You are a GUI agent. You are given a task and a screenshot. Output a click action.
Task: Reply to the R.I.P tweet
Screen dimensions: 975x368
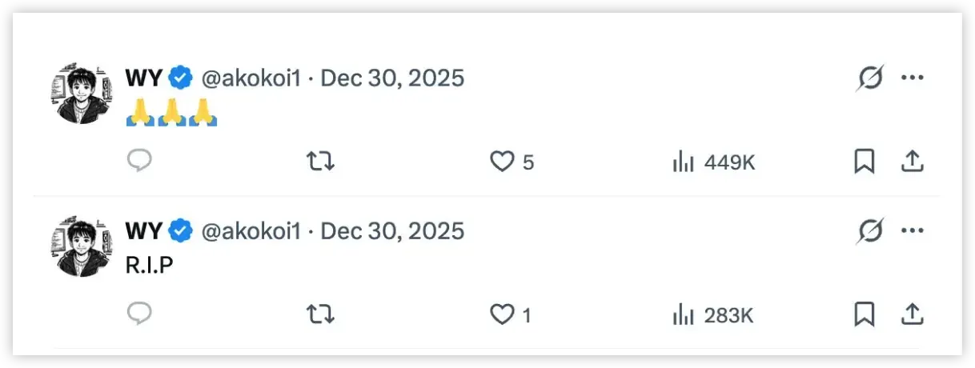click(139, 314)
